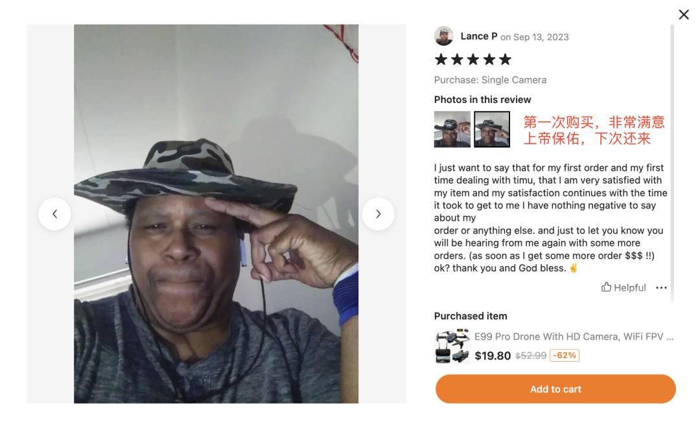
Task: Select the first review photo thumbnail
Action: (452, 129)
